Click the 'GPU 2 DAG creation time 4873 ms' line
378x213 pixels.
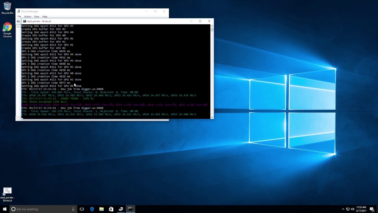[46, 83]
